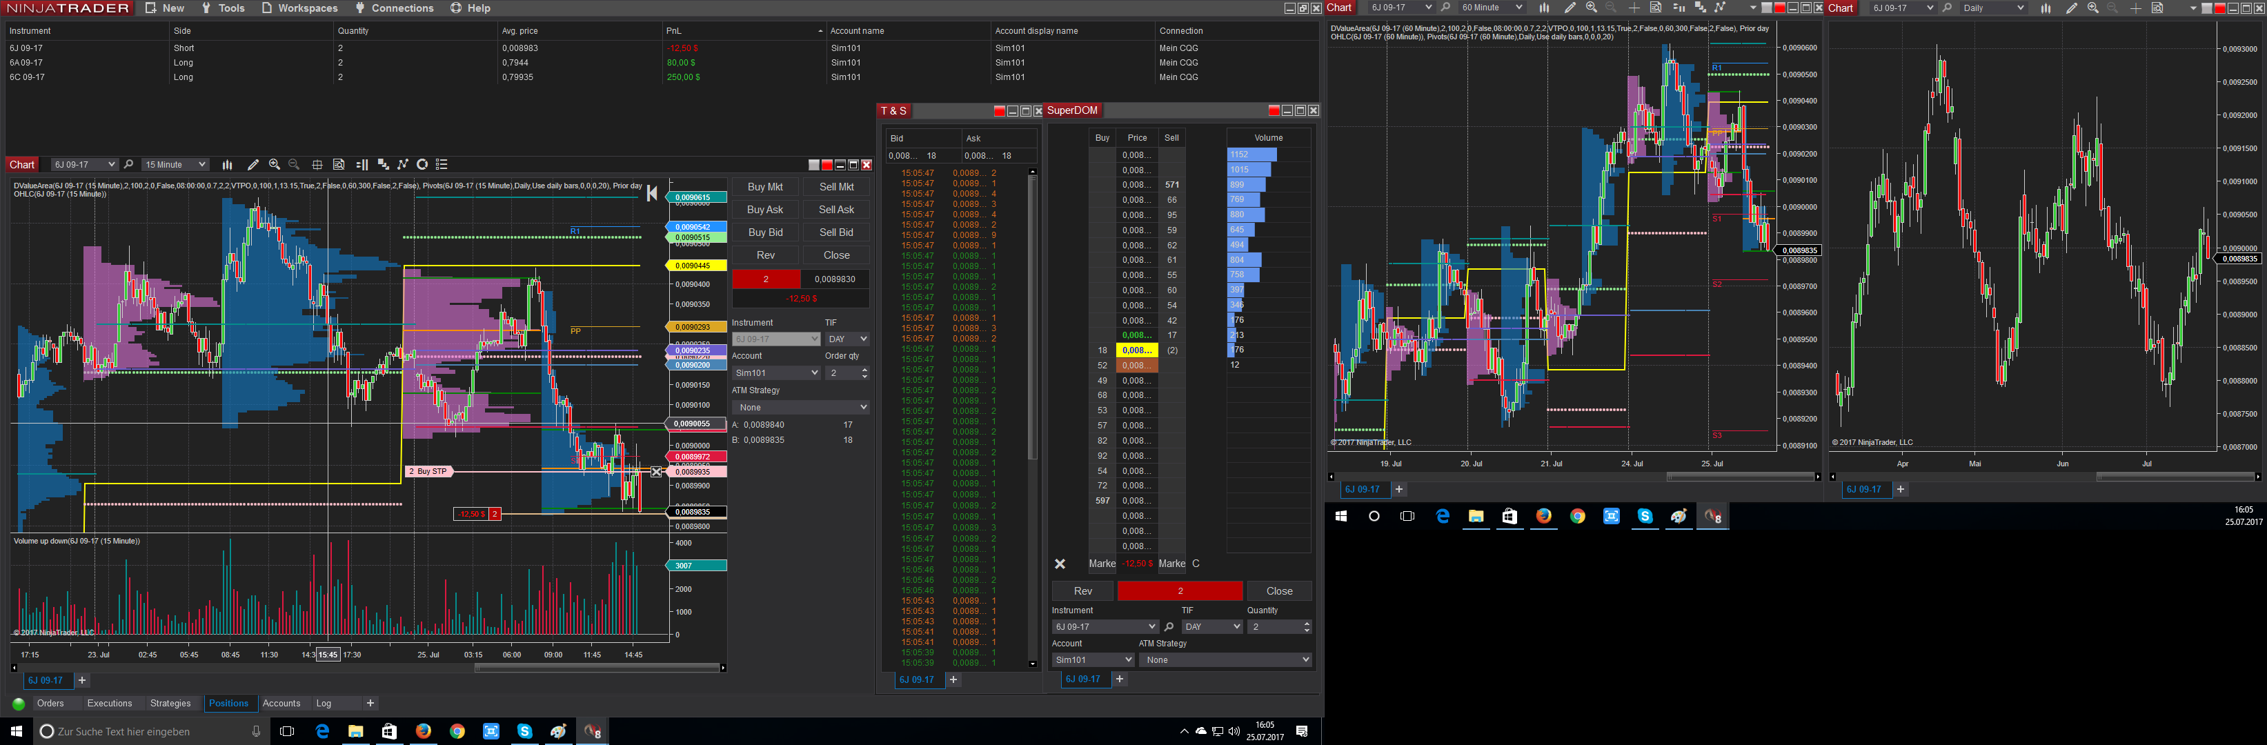Open data box icon in 60 Minute chart
The image size is (2267, 745).
point(1655,8)
